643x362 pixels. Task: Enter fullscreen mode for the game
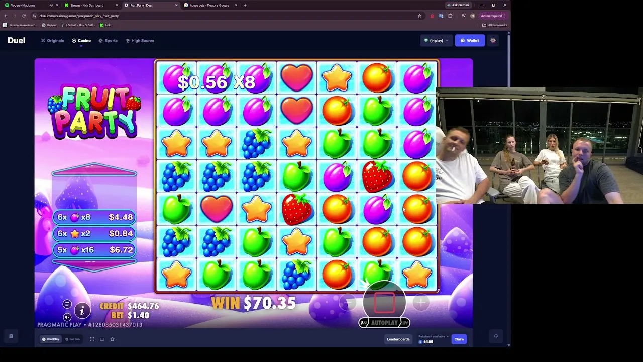[92, 339]
